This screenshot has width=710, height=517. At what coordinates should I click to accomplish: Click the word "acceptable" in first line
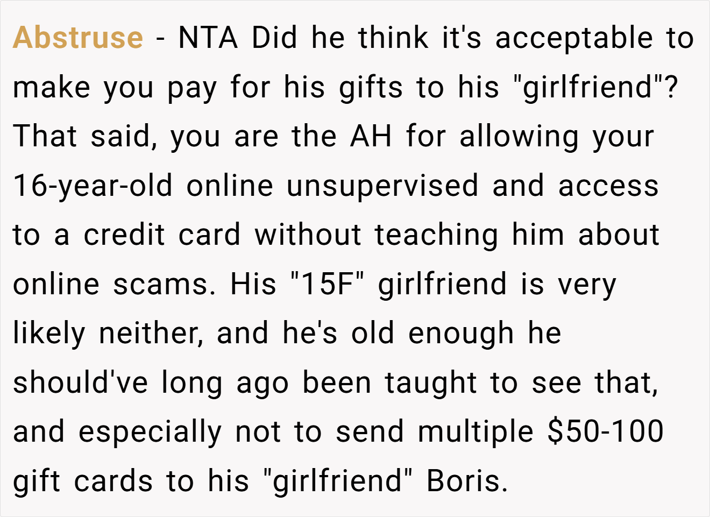click(x=574, y=39)
